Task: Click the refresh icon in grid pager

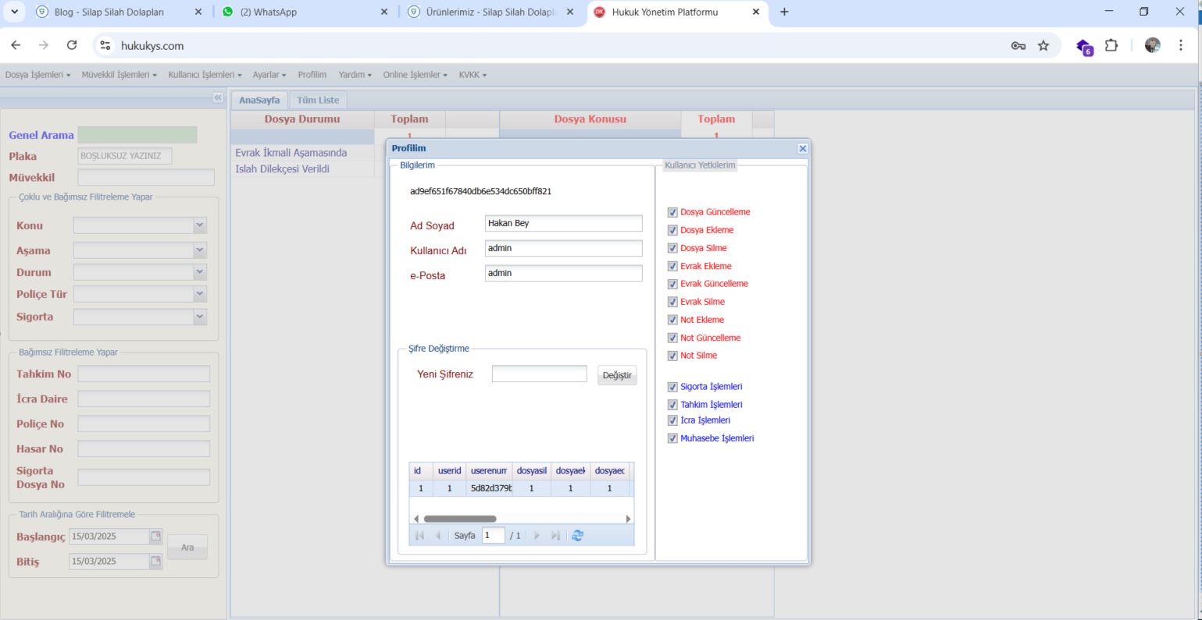Action: point(577,536)
